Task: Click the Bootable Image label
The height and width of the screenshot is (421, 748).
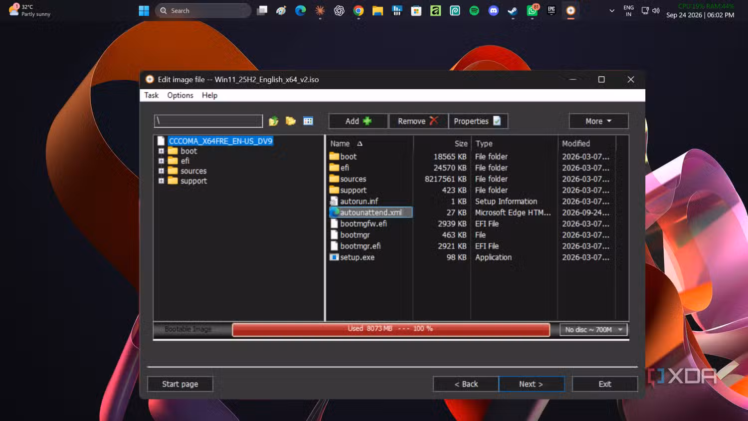Action: (188, 329)
